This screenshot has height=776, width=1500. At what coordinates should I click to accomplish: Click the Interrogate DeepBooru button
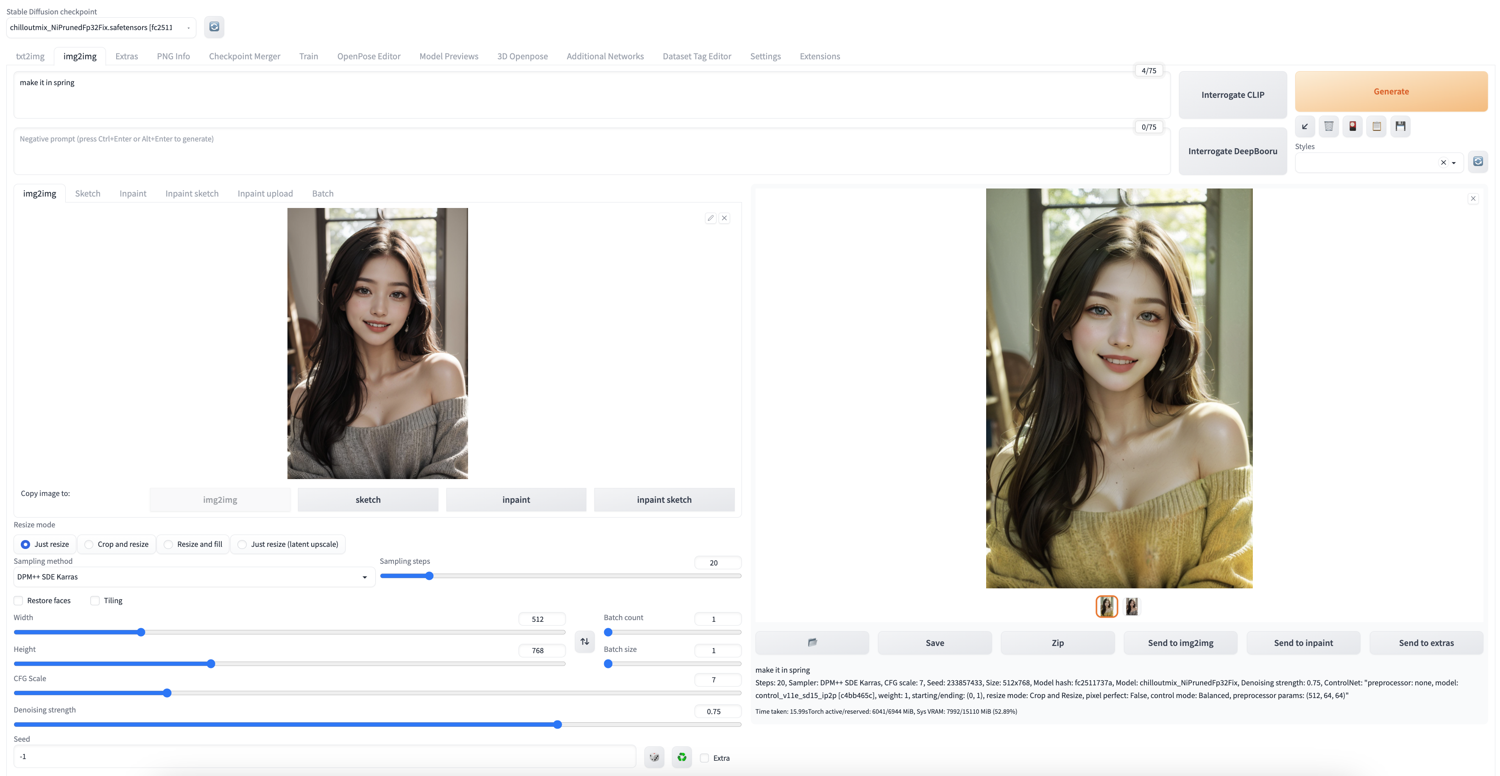click(1232, 151)
